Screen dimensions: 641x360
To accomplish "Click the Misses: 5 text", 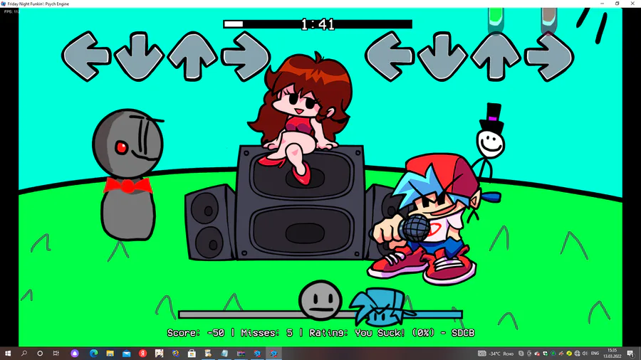I will tap(267, 333).
